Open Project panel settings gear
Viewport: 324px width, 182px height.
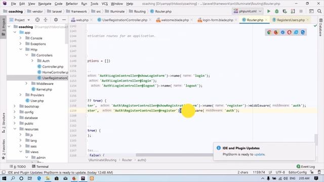[x=56, y=20]
